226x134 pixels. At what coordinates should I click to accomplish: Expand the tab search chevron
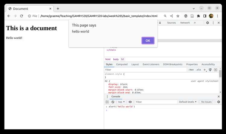point(194,8)
